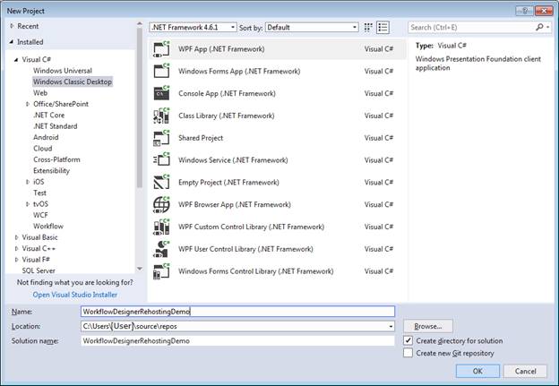Toggle Create directory for solution checkbox
This screenshot has height=386, width=559.
(x=408, y=340)
